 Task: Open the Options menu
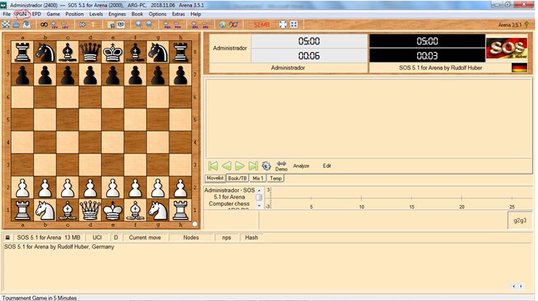coord(158,14)
